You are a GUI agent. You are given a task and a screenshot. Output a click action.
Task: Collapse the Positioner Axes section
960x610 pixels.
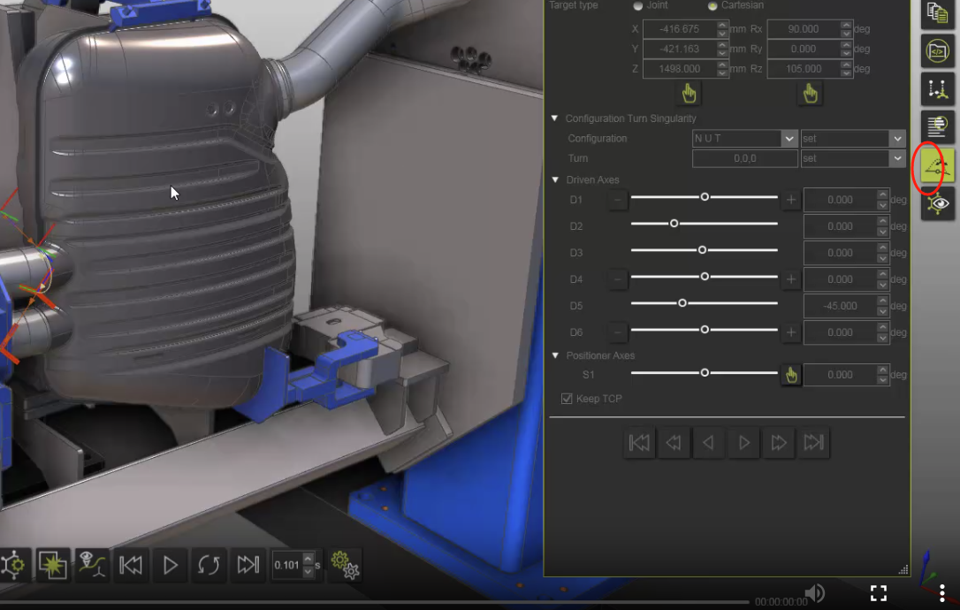tap(555, 355)
